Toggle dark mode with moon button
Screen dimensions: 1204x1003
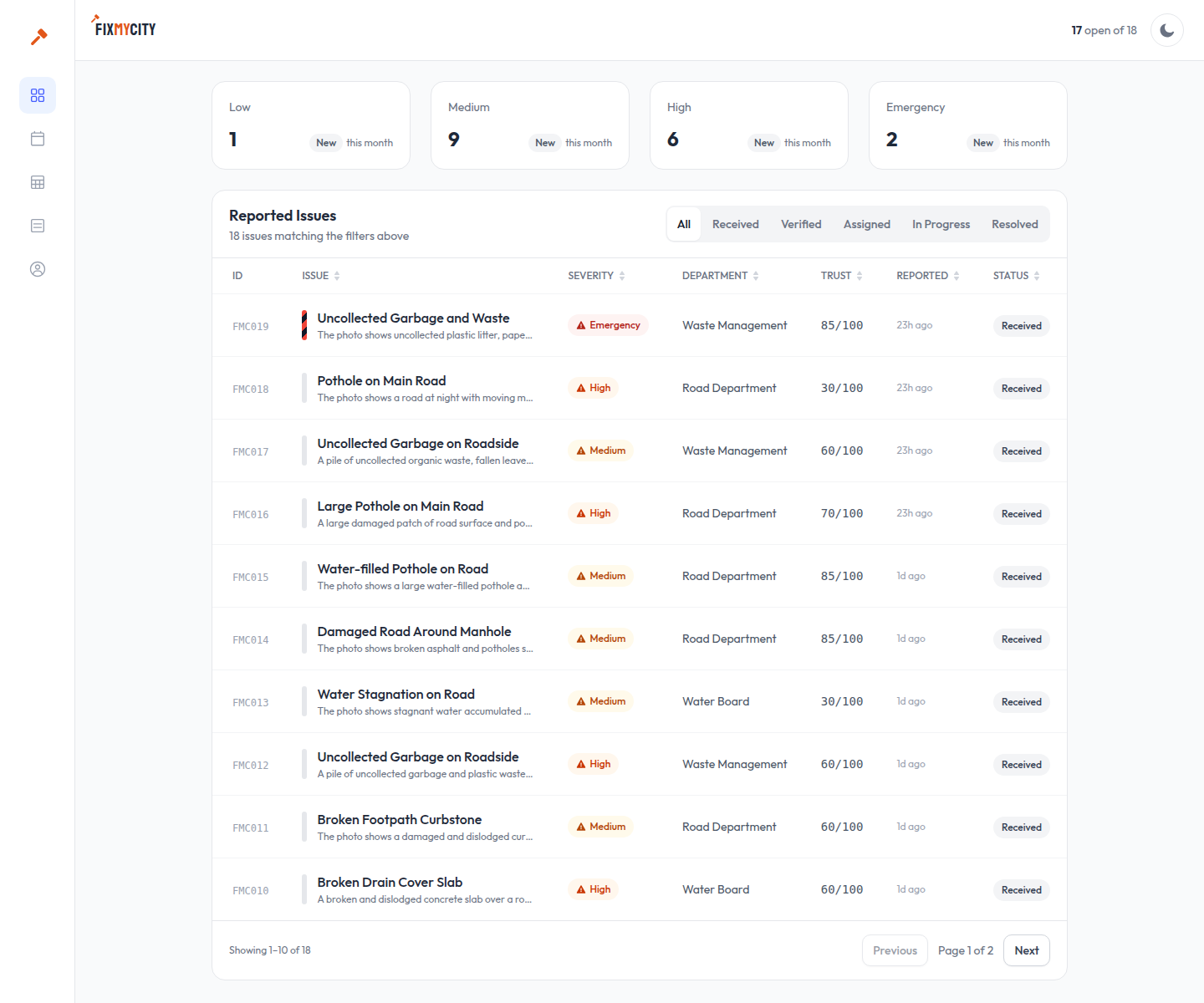tap(1167, 30)
